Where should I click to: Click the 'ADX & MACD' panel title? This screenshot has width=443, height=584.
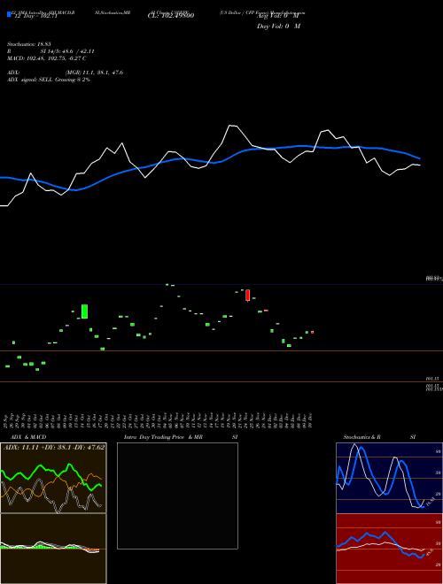click(28, 437)
